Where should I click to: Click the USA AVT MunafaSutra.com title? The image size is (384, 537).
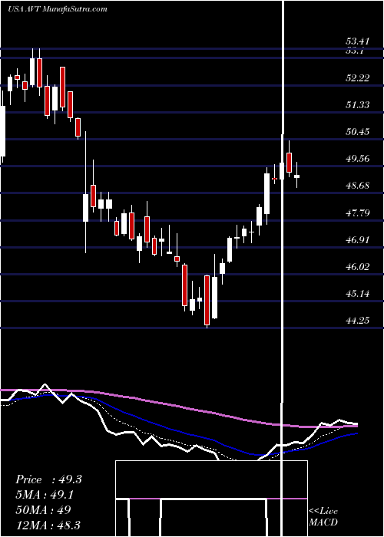click(58, 9)
